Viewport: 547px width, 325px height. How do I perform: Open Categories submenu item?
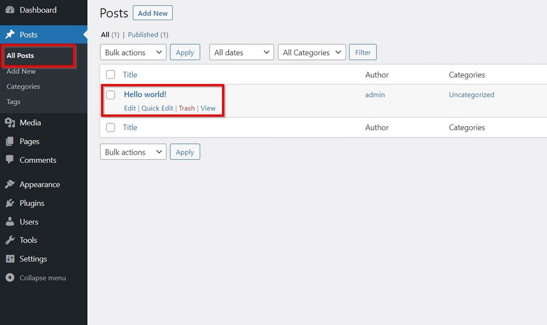pos(23,86)
